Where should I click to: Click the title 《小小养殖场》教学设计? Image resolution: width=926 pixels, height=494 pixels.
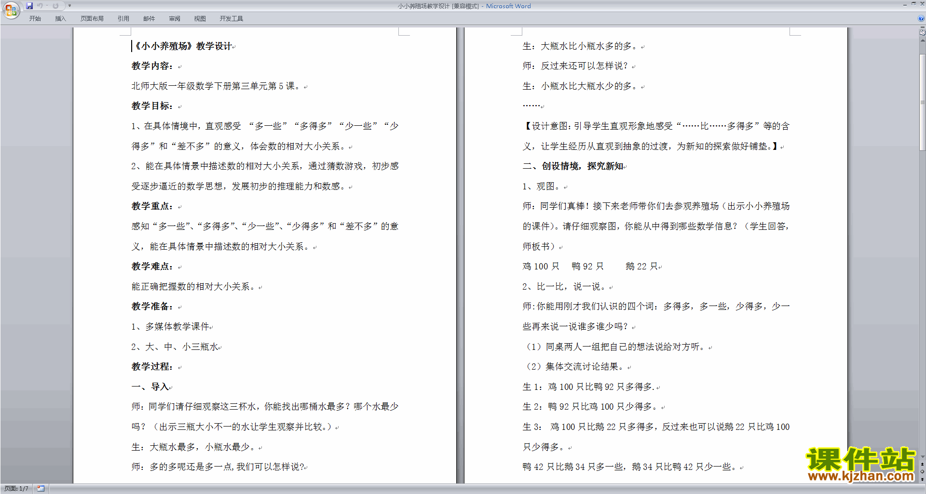coord(182,46)
